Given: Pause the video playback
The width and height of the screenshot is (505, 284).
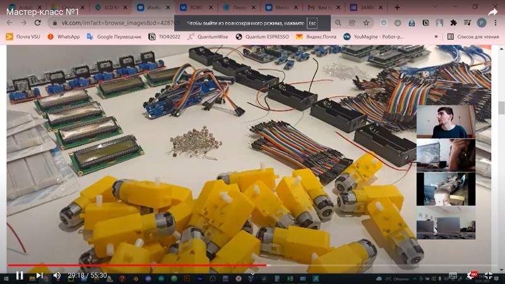Looking at the screenshot, I should click(19, 275).
